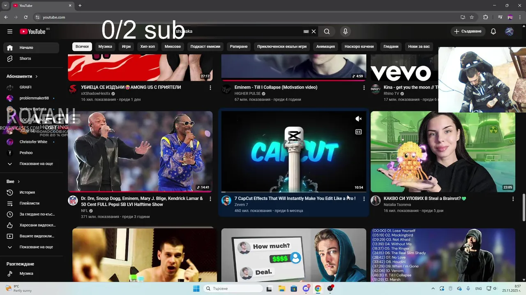Screen dimensions: 526x295
Task: Go to the YouTube logo home
Action: (32, 32)
